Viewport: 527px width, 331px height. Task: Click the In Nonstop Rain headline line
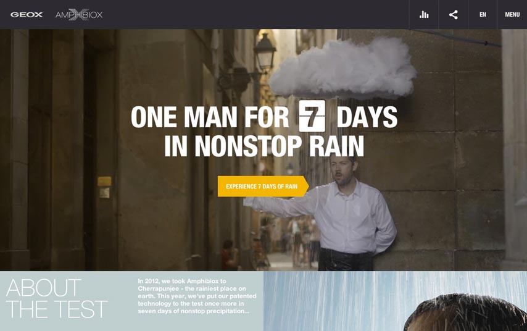point(264,146)
